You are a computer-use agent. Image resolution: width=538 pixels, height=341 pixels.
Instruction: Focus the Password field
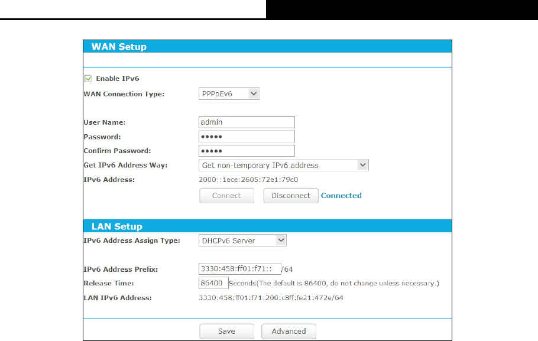coord(247,136)
